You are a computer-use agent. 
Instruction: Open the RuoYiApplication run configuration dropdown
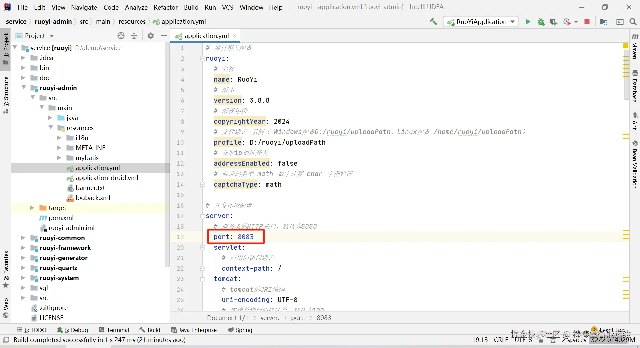(481, 22)
